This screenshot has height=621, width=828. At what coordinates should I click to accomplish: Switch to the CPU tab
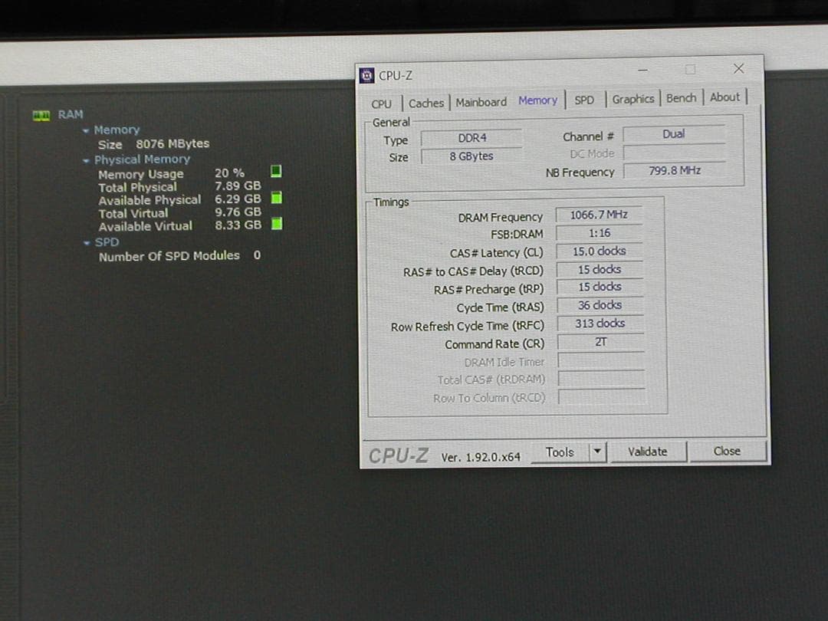(381, 103)
